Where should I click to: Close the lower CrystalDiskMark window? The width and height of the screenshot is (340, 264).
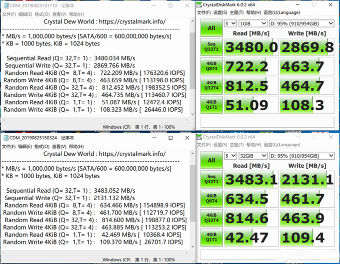[332, 137]
